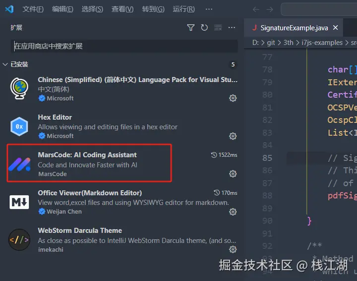The image size is (357, 281).
Task: Manage WebStorm Darcula Theme via gear
Action: tap(233, 249)
